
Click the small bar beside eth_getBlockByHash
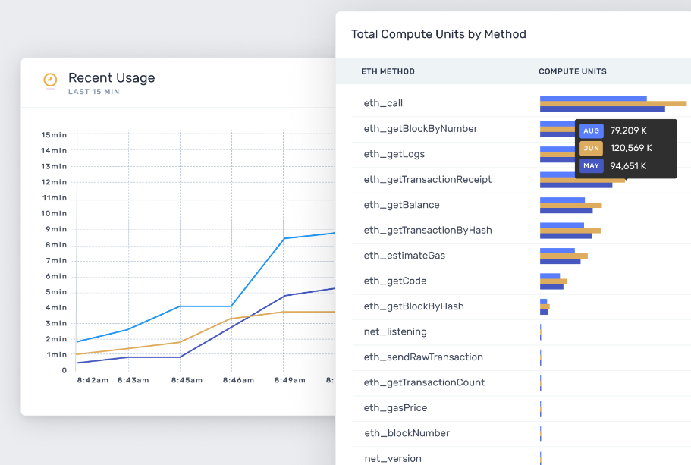click(543, 306)
